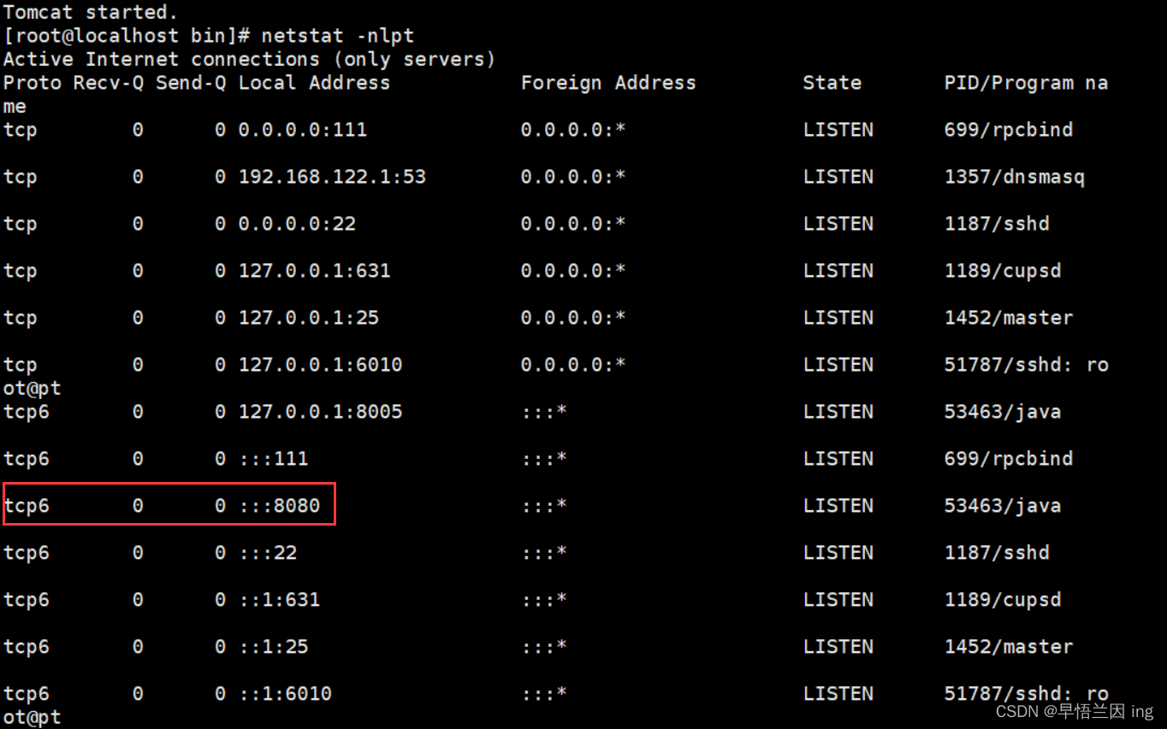Viewport: 1167px width, 729px height.
Task: Click tcp6 protocol in the :::8080 row
Action: pyautogui.click(x=27, y=506)
